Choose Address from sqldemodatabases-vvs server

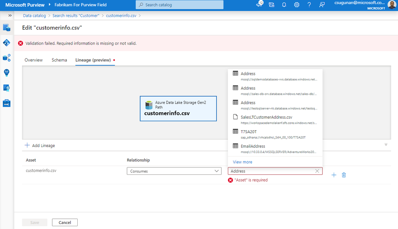pyautogui.click(x=275, y=76)
